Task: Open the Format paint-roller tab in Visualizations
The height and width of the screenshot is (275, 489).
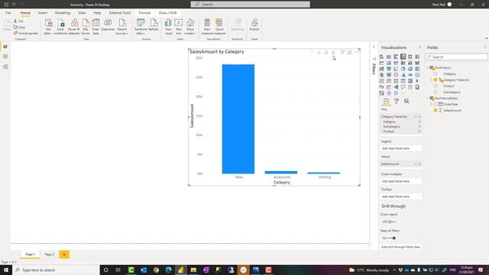Action: click(397, 101)
